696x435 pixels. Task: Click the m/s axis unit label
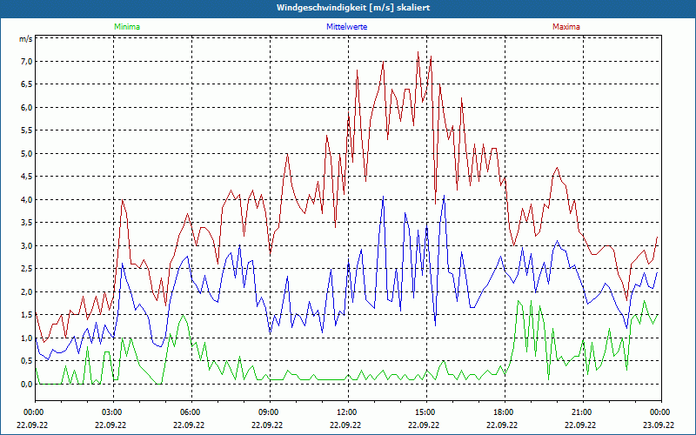(x=26, y=39)
